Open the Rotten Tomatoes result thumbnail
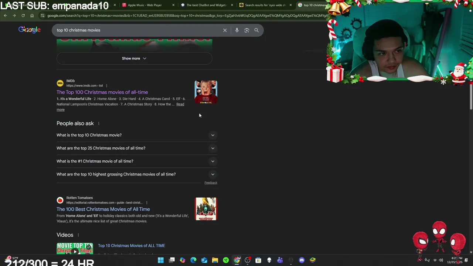The height and width of the screenshot is (266, 473). (206, 209)
